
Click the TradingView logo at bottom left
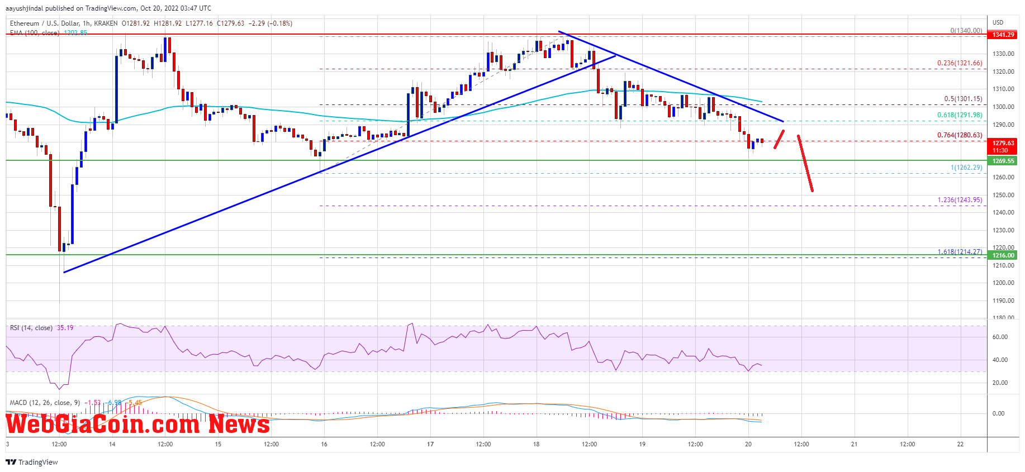click(x=32, y=462)
